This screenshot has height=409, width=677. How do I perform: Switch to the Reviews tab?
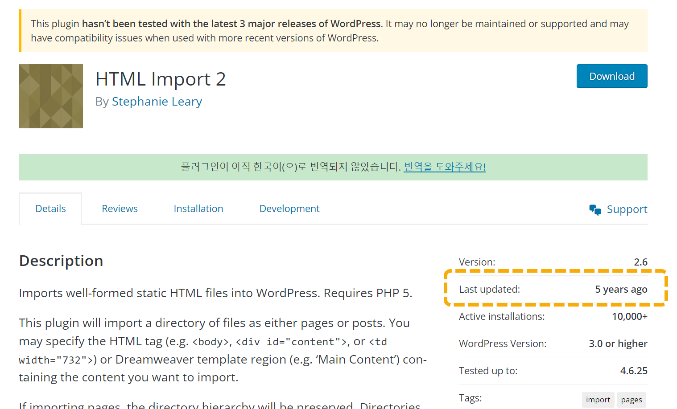pyautogui.click(x=119, y=208)
